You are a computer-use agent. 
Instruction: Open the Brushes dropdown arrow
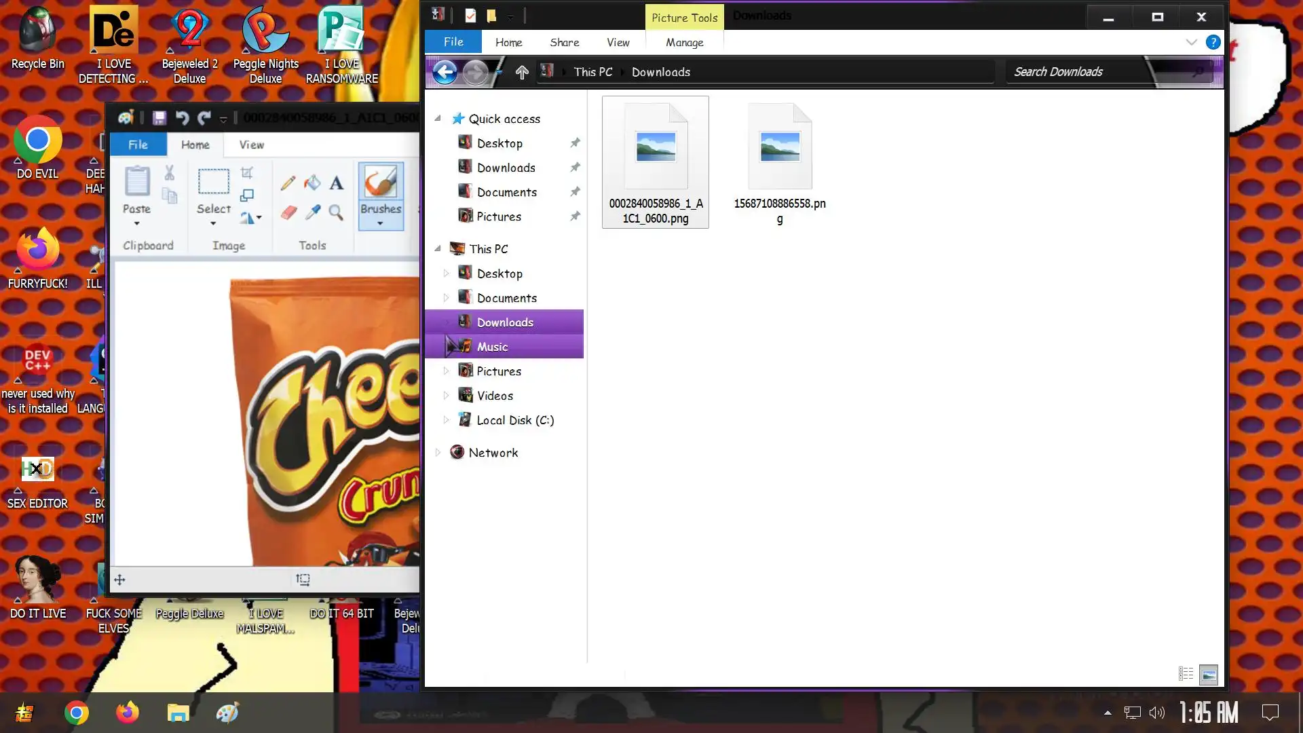coord(380,223)
